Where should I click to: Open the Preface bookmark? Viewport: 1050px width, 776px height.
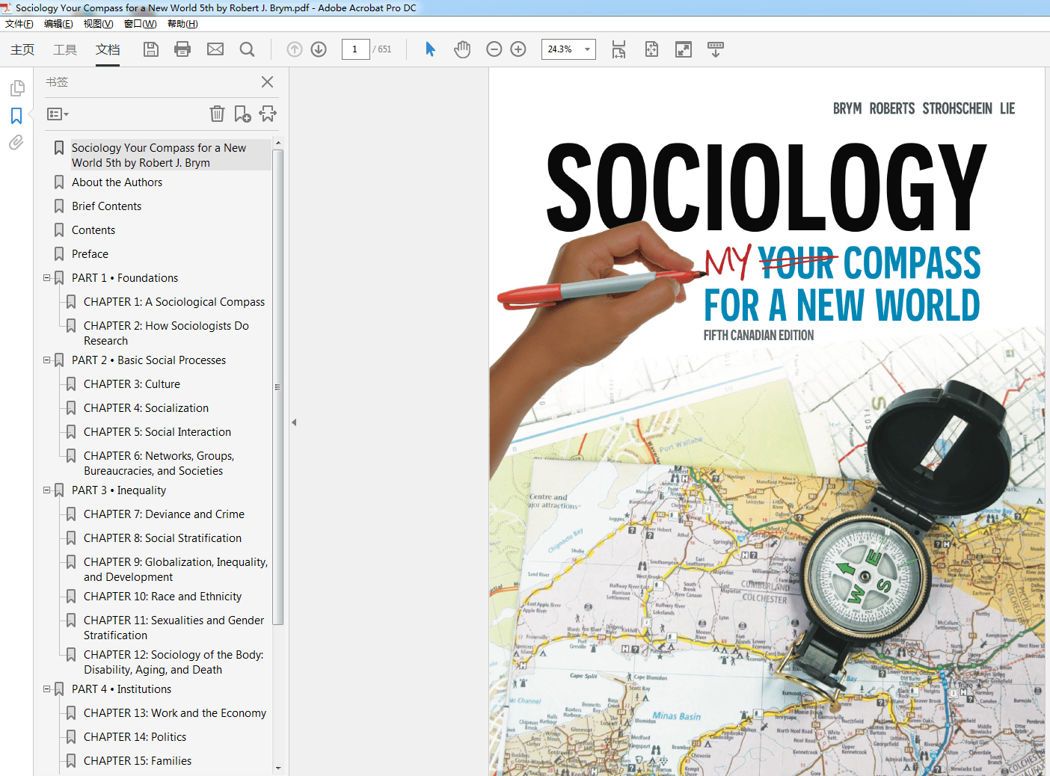click(90, 253)
